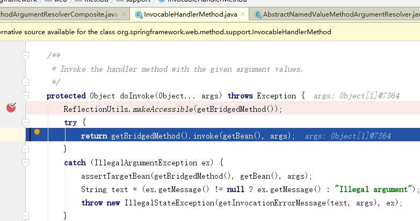Click the yellow lightbulb intention icon

point(37,132)
